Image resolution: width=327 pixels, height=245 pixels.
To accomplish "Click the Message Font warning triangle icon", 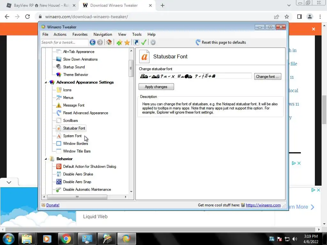I will coord(59,105).
